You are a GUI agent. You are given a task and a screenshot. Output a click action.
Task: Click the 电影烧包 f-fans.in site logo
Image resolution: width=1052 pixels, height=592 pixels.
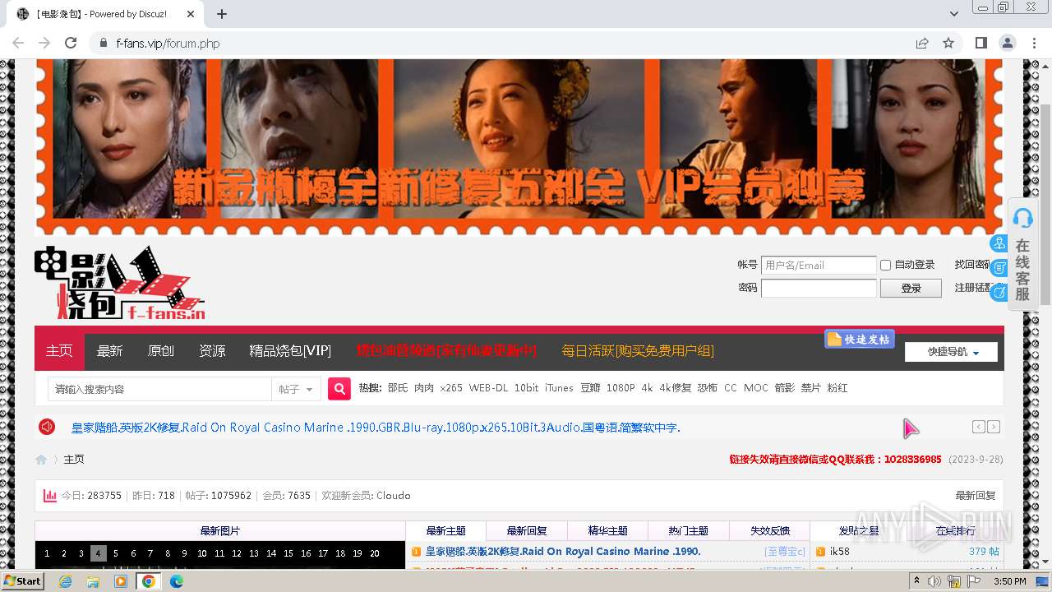click(120, 283)
